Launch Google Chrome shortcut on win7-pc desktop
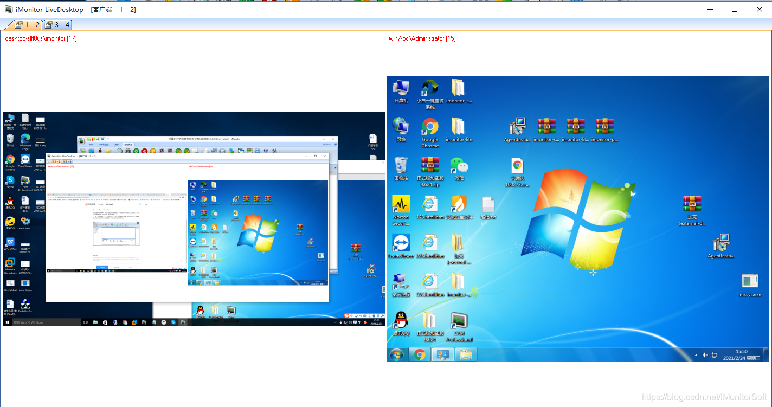This screenshot has height=407, width=772. pyautogui.click(x=430, y=133)
